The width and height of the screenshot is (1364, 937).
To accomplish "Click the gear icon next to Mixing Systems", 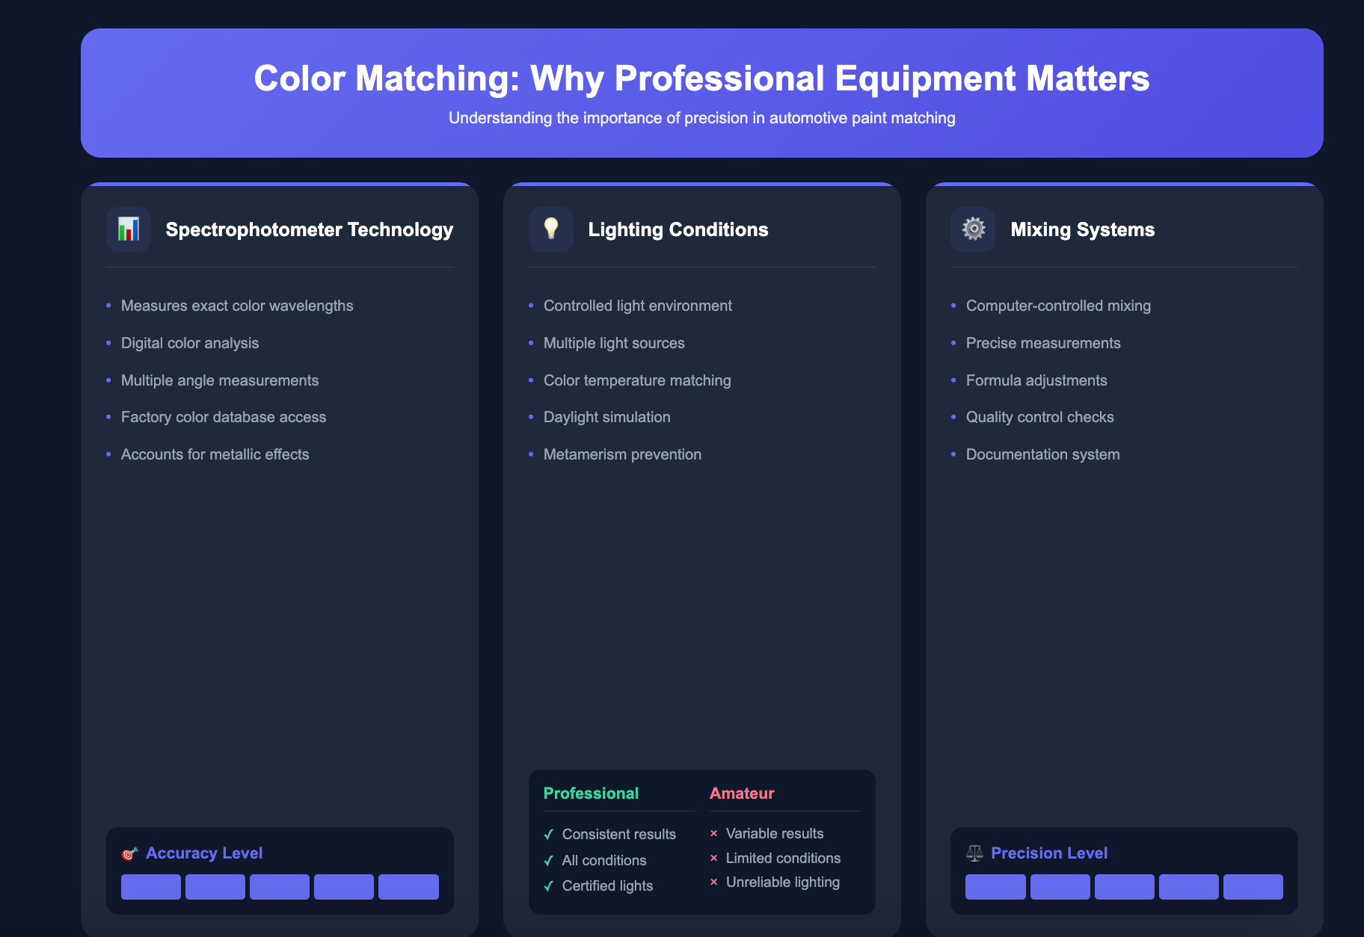I will 972,229.
